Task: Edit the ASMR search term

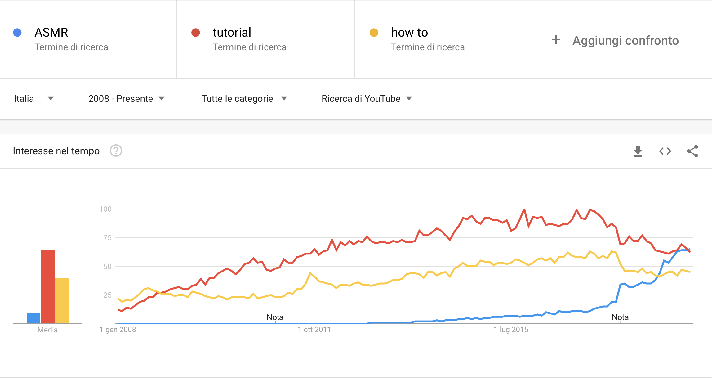Action: (x=51, y=33)
